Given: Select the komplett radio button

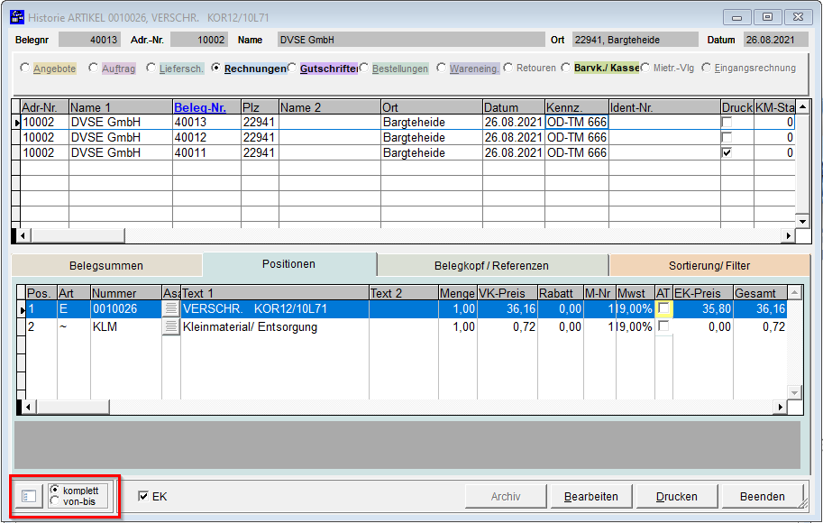Looking at the screenshot, I should click(55, 490).
